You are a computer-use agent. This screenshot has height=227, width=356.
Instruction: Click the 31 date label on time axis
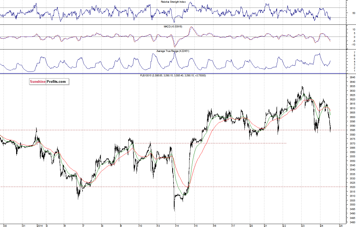[x=24, y=225]
